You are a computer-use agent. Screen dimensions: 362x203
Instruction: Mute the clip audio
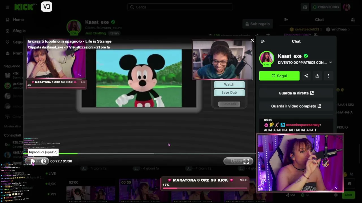pos(43,161)
